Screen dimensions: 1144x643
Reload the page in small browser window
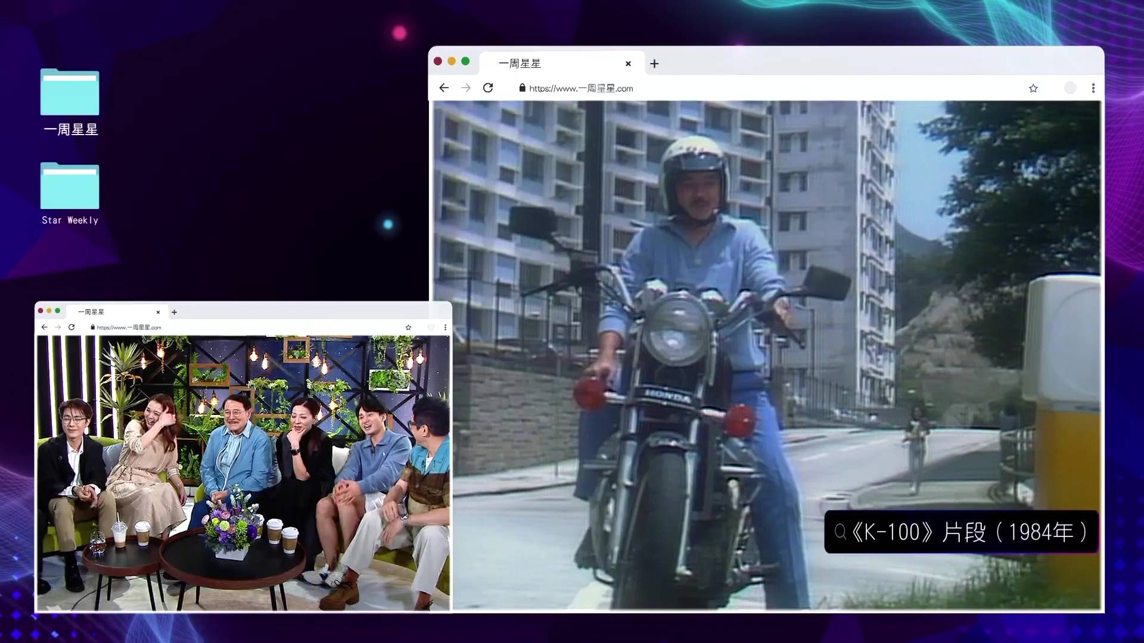click(71, 327)
